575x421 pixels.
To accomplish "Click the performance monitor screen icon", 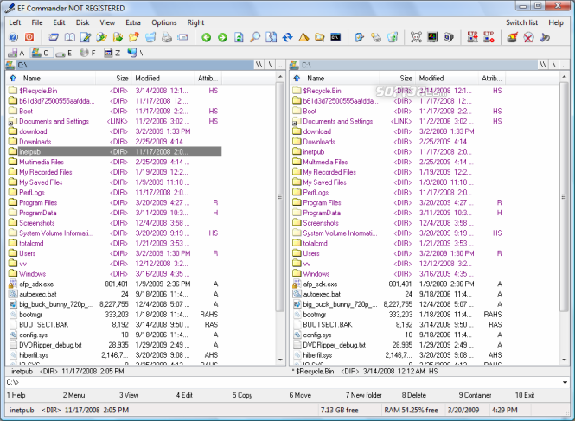I will coord(432,37).
